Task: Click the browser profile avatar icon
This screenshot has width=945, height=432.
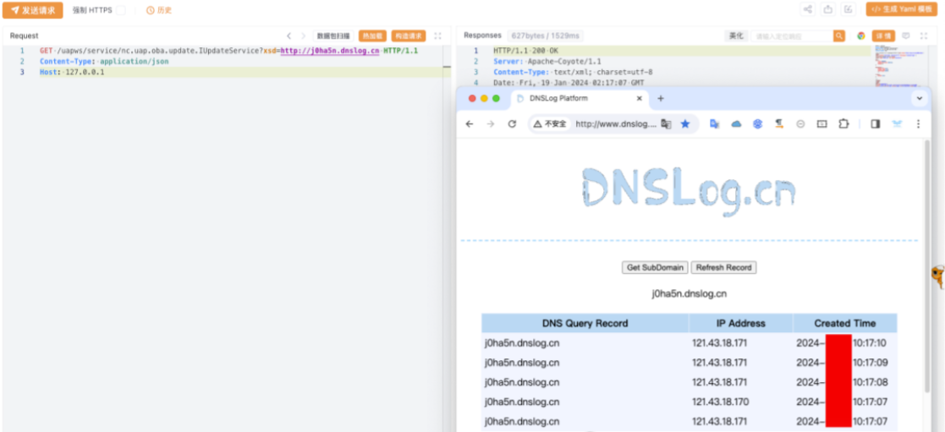Action: [898, 123]
